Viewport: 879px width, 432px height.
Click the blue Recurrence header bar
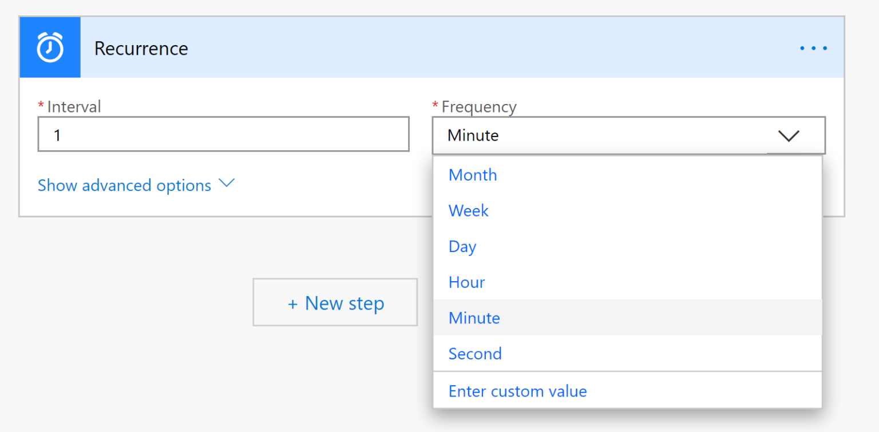tap(401, 47)
